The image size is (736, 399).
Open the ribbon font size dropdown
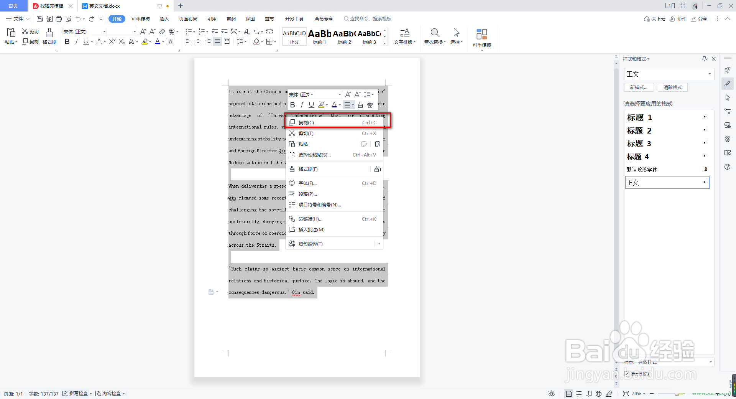(x=134, y=31)
